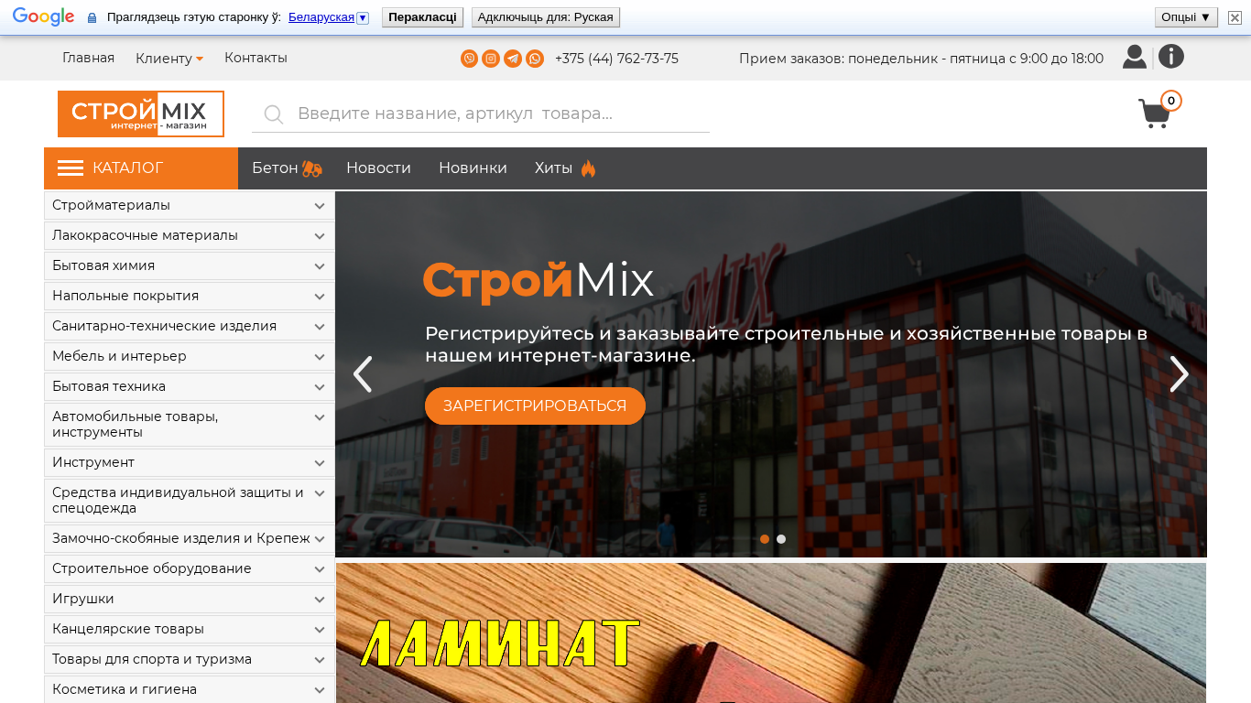1251x703 pixels.
Task: Click the flame icon next to Хиты
Action: (588, 168)
